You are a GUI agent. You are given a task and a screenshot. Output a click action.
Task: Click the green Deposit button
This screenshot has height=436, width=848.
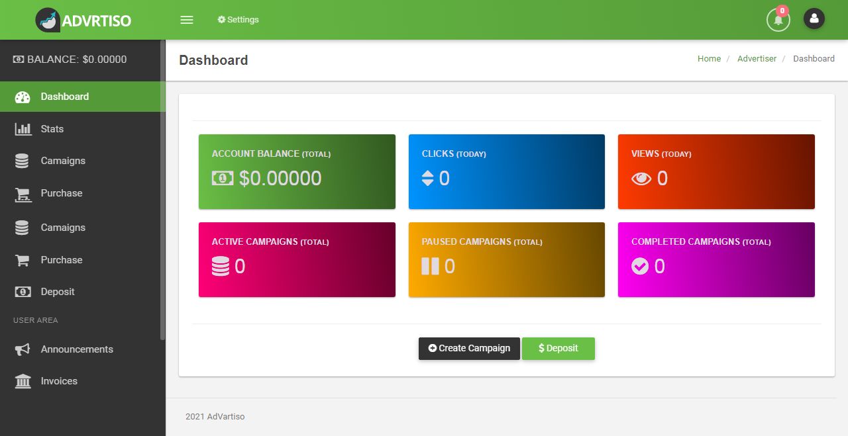click(x=558, y=349)
